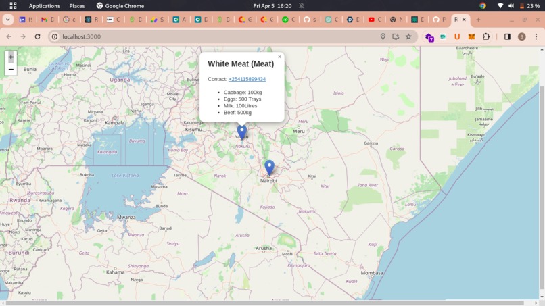Click the vertical scrollbar on right
The height and width of the screenshot is (306, 545).
pyautogui.click(x=542, y=188)
